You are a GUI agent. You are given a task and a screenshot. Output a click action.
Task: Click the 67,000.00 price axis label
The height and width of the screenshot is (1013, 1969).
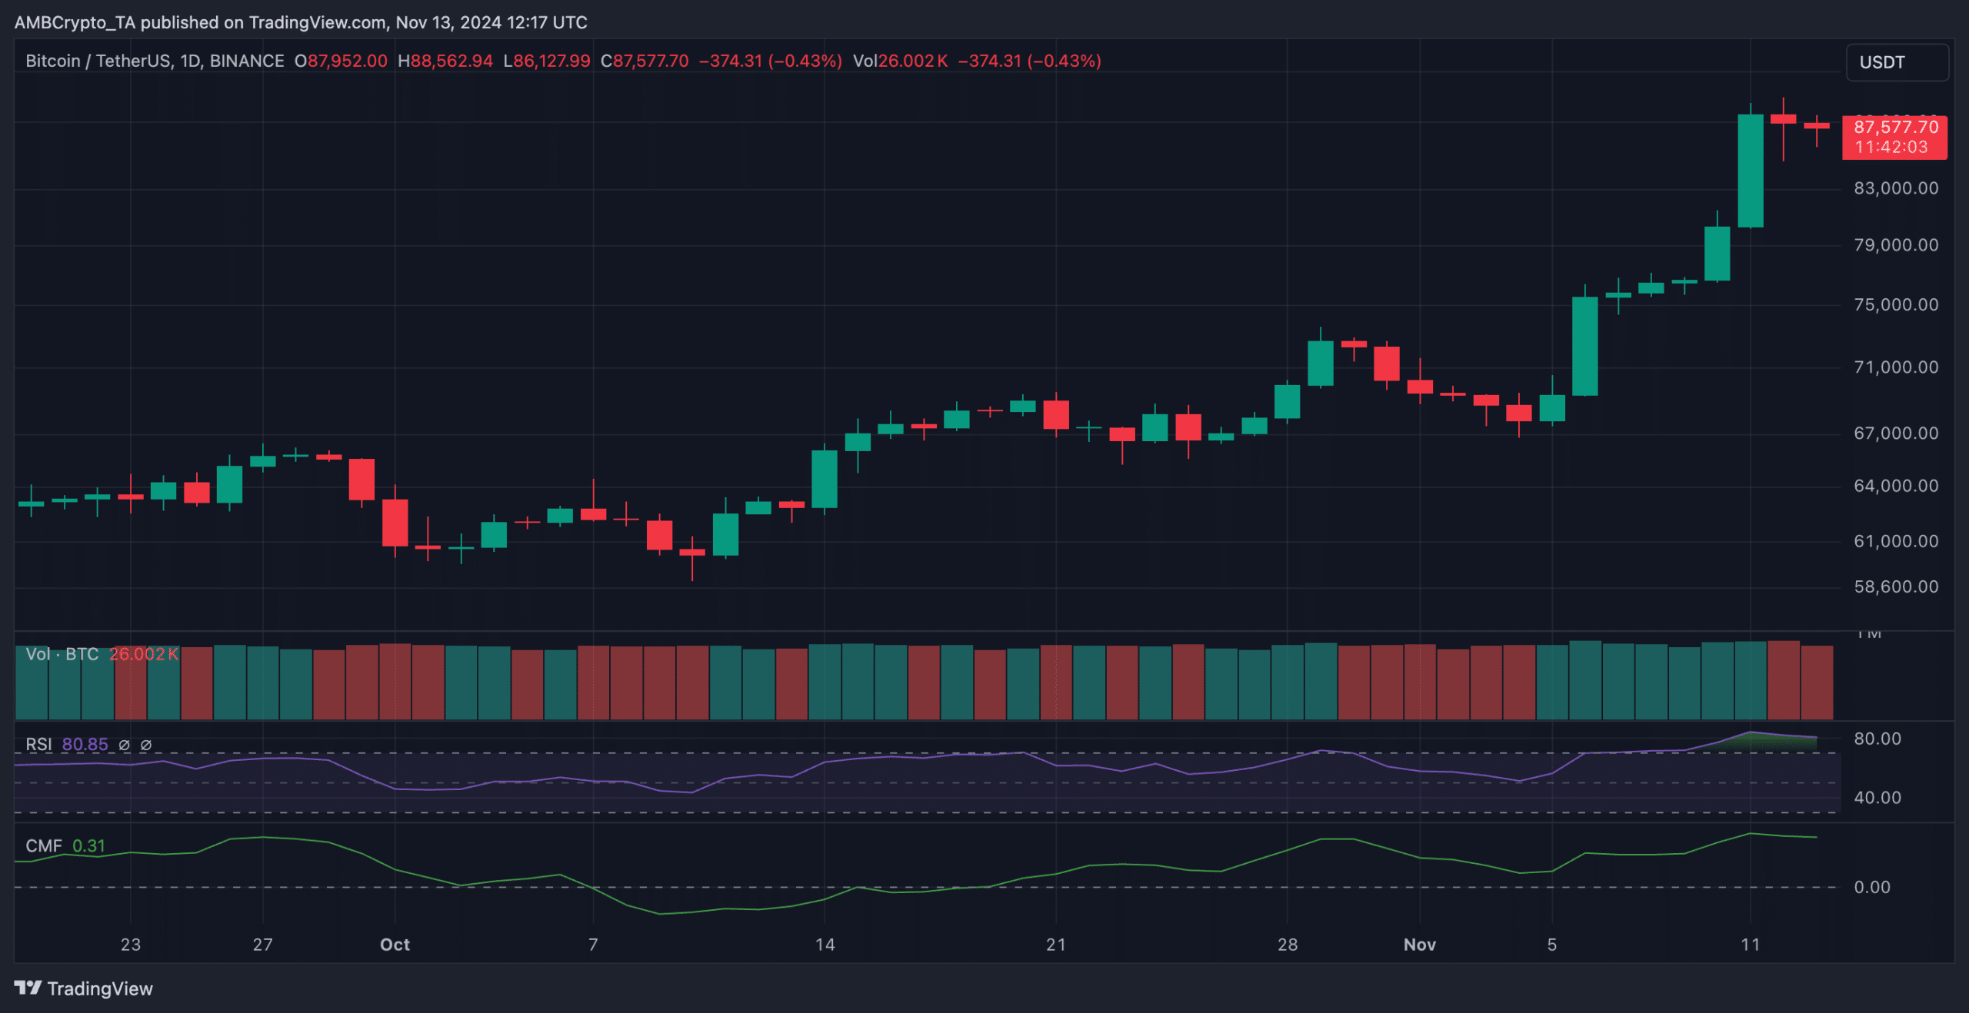(x=1896, y=433)
